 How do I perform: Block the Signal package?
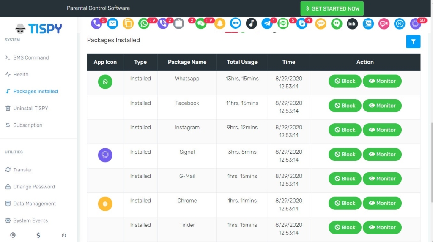(345, 155)
